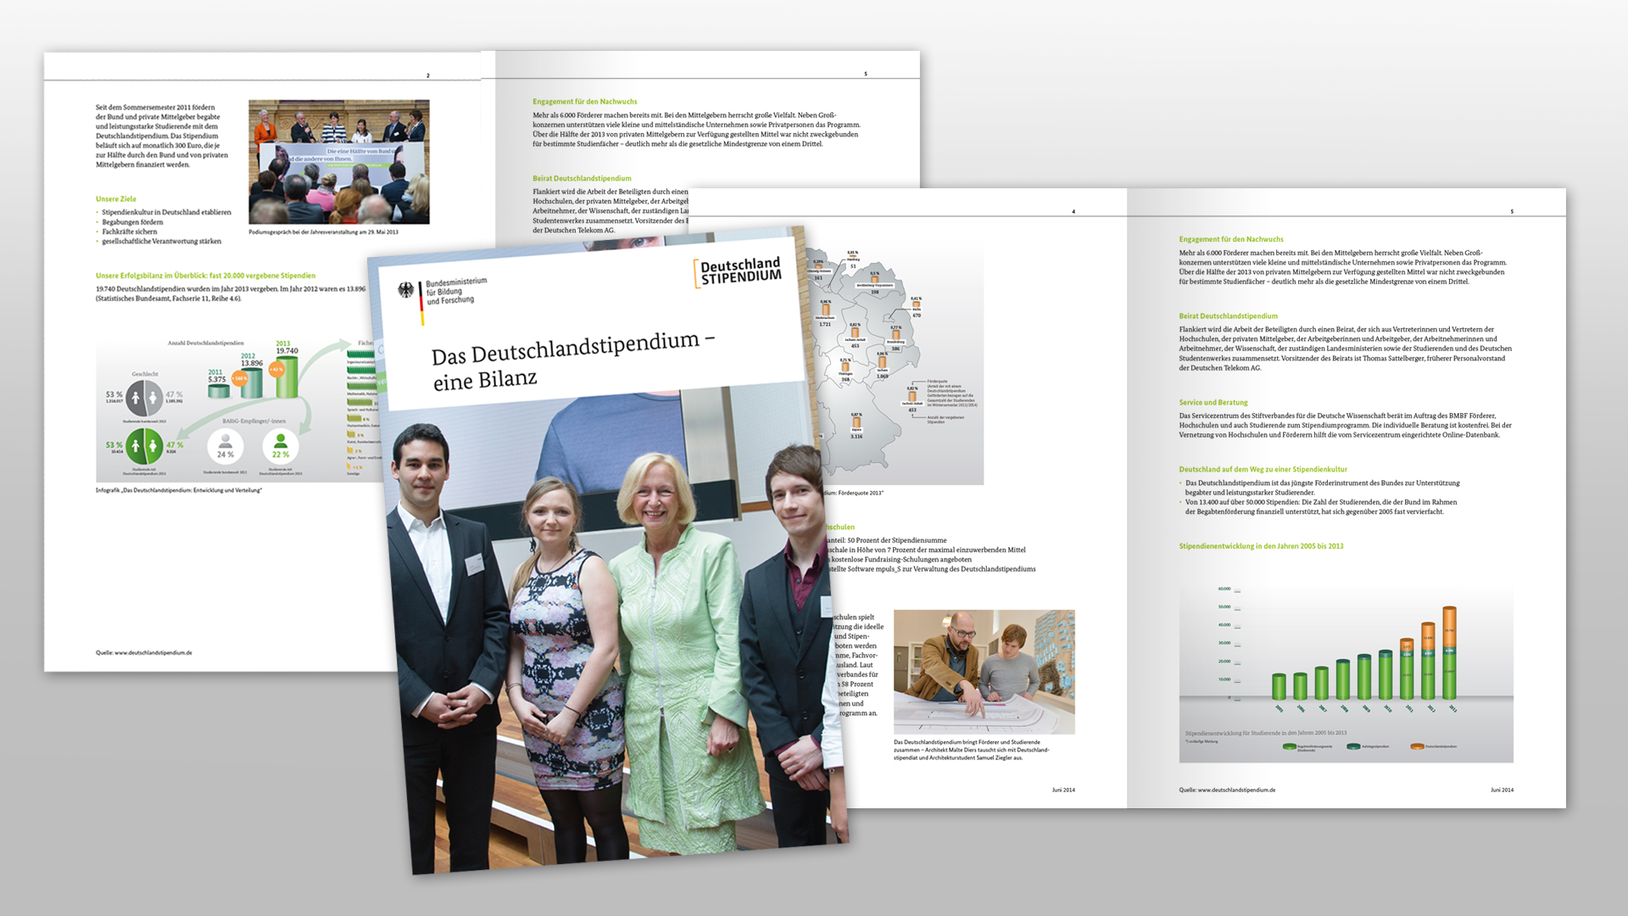Click the podium photo caption 'Podiumsgespräch bei der Jahresveranstaltung'
The width and height of the screenshot is (1628, 916).
[x=323, y=232]
